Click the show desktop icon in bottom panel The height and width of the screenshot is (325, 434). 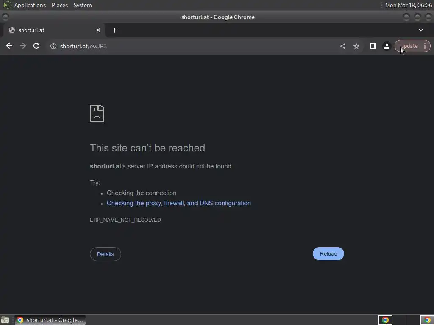pyautogui.click(x=5, y=320)
